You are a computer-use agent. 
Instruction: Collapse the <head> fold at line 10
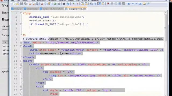click(x=21, y=46)
